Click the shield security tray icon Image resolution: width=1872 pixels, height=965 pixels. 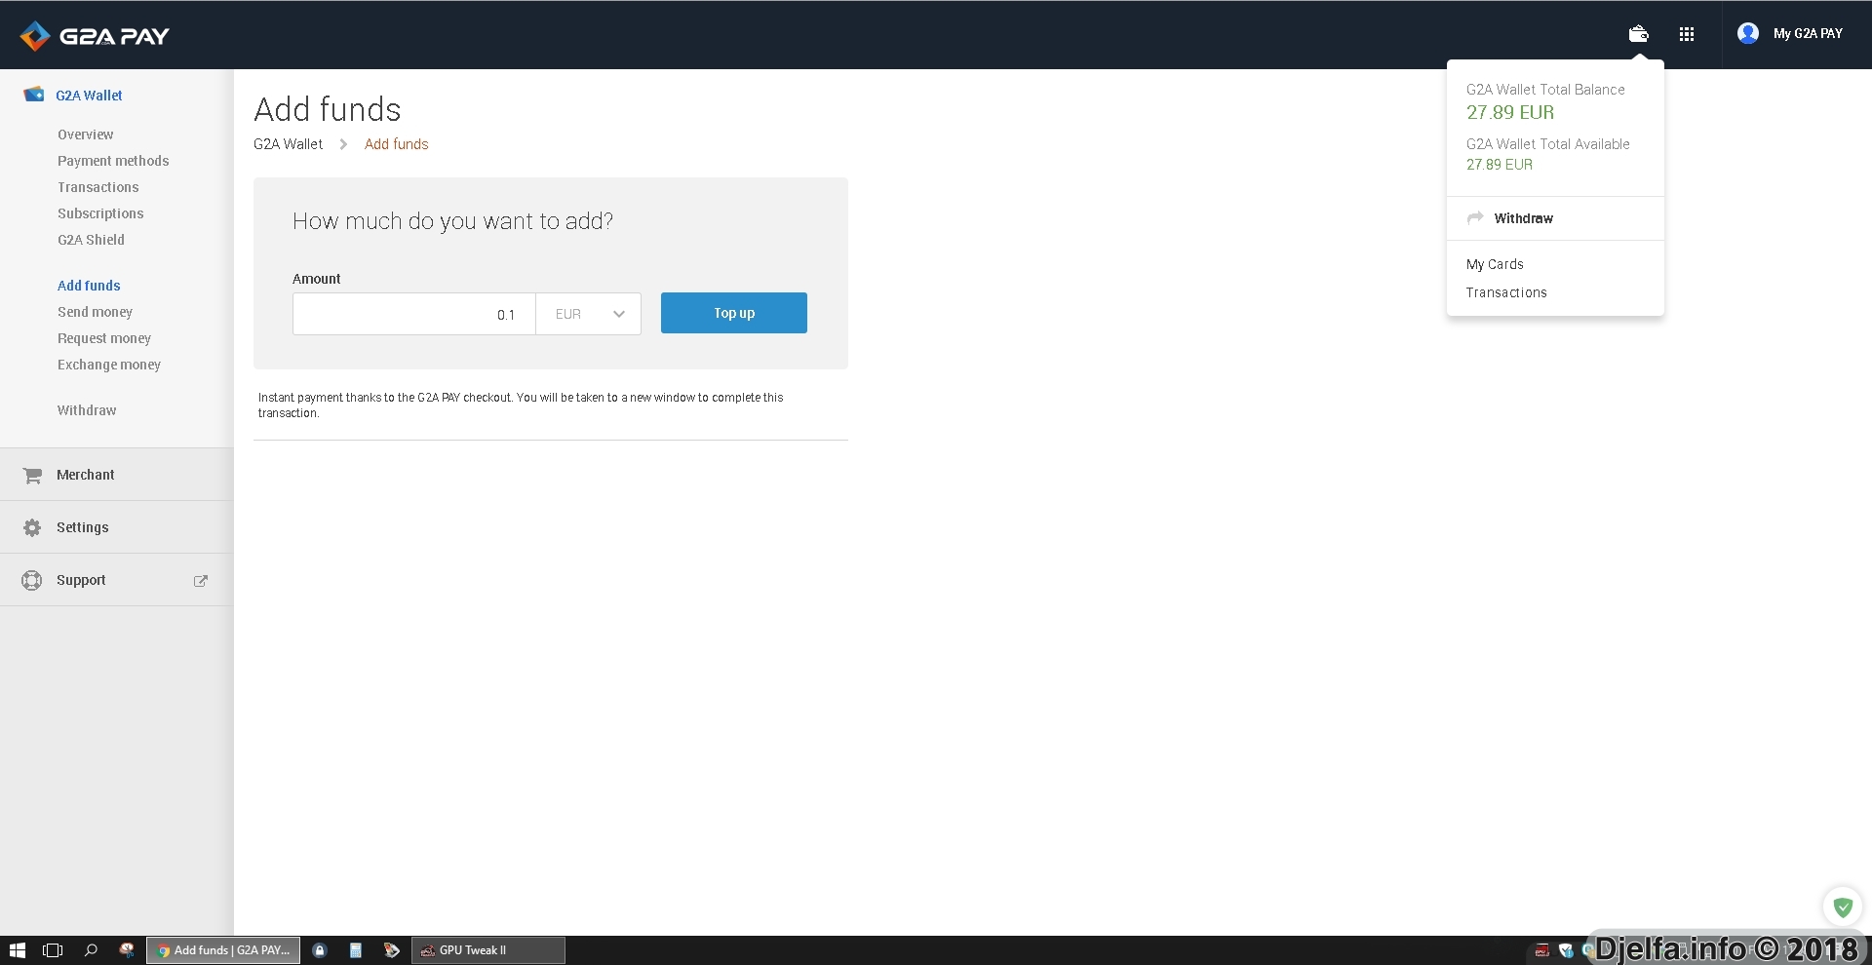[1566, 950]
